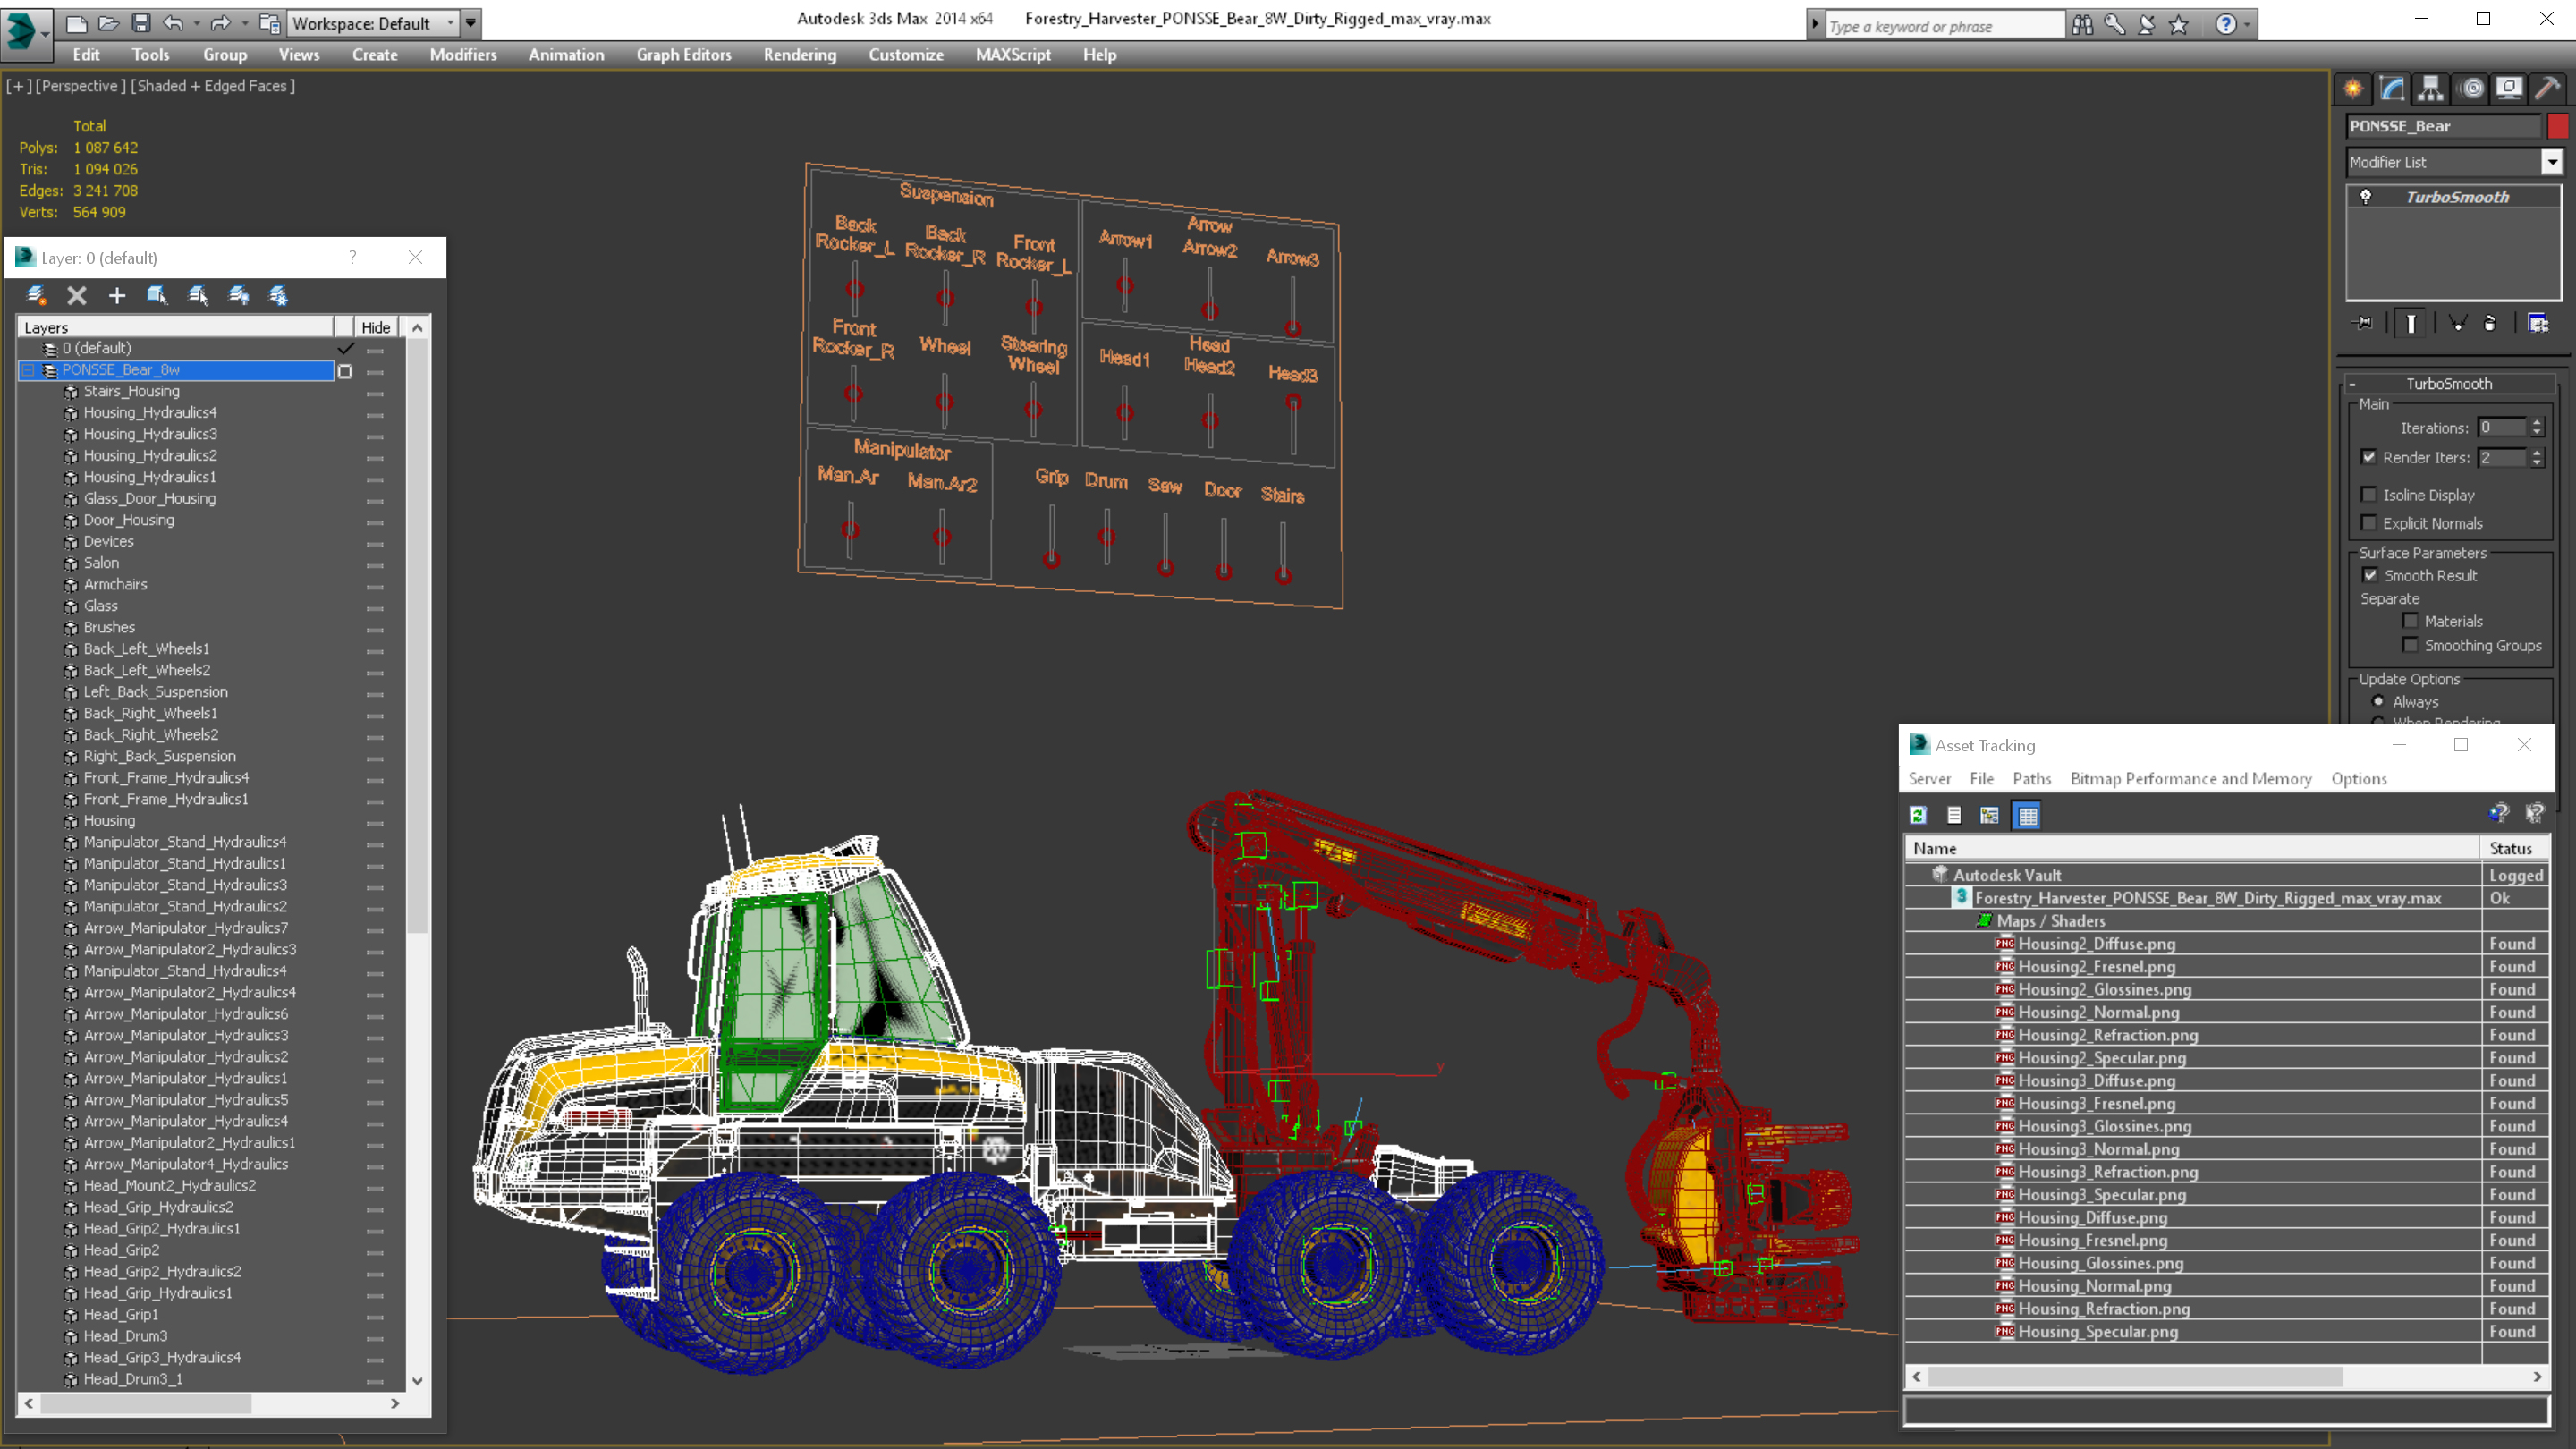Screen dimensions: 2576x1449
Task: Open the Redo history dropdown arrow
Action: pyautogui.click(x=244, y=22)
